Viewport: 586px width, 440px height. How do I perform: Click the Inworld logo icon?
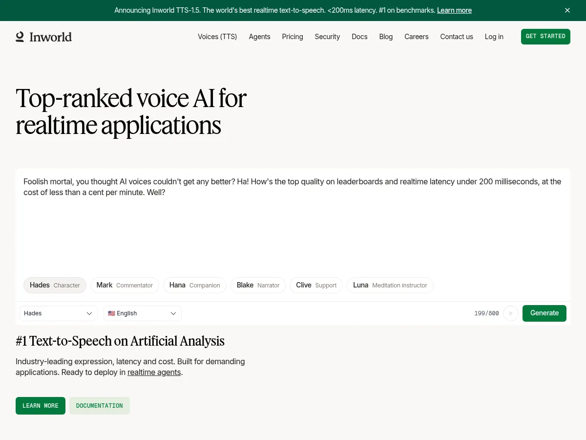click(x=20, y=37)
